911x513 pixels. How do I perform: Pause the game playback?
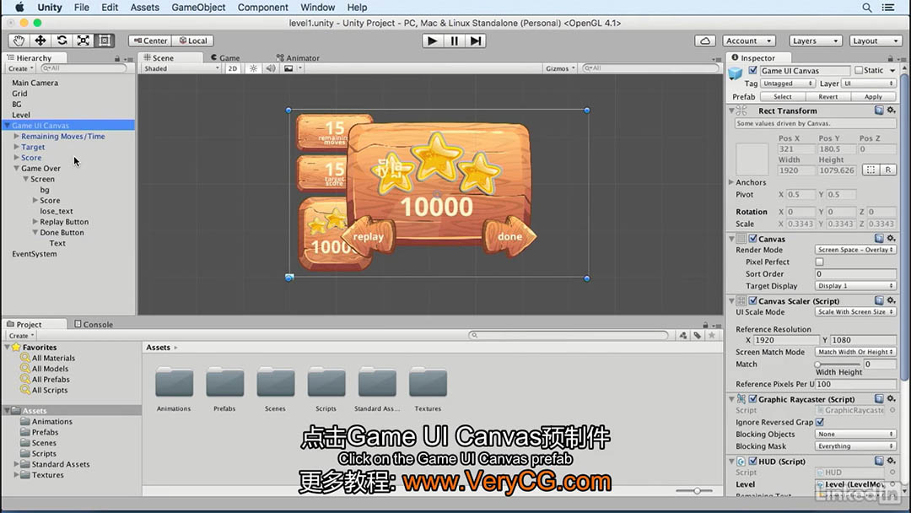pos(454,40)
